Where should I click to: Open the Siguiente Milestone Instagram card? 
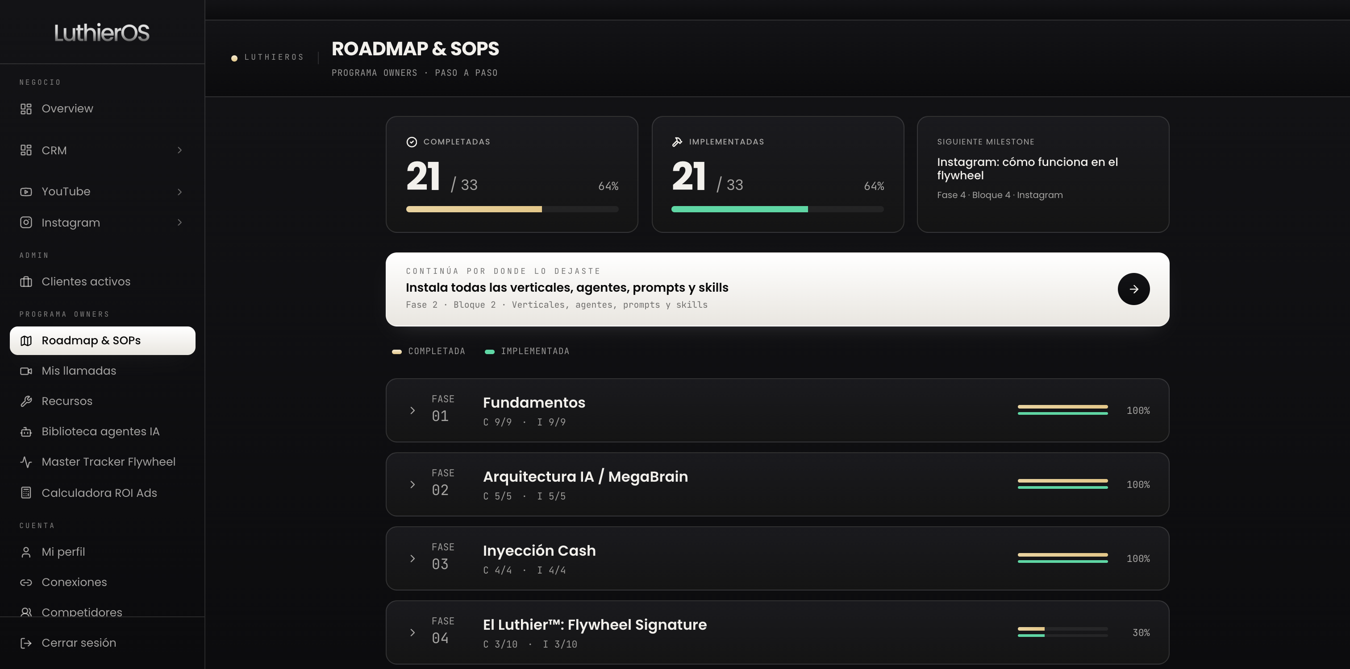[x=1043, y=174]
